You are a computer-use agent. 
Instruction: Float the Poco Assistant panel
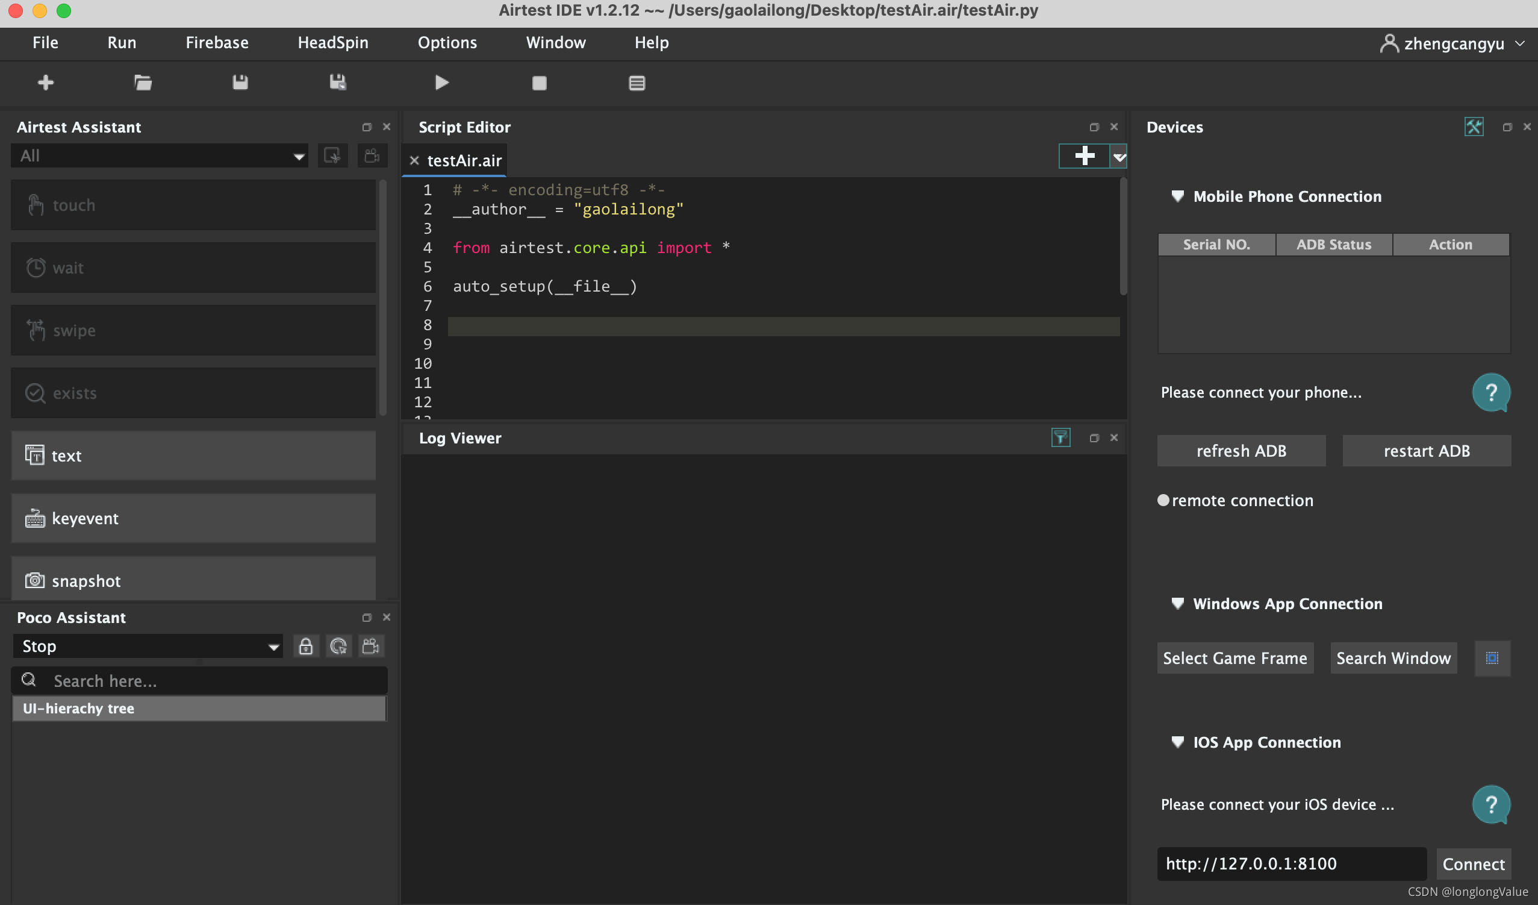point(367,618)
